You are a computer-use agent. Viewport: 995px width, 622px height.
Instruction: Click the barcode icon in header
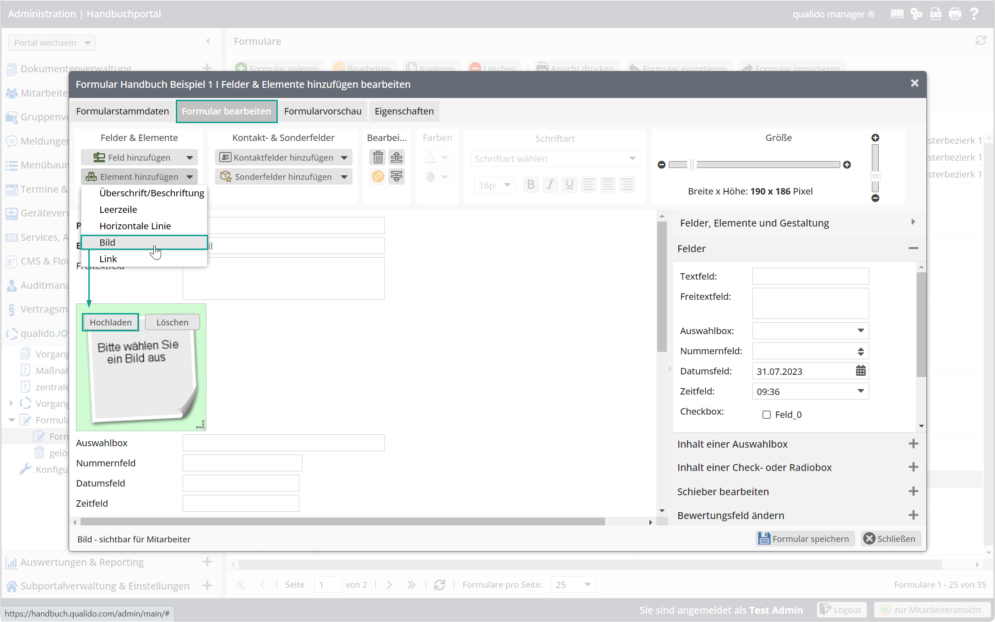tap(897, 14)
